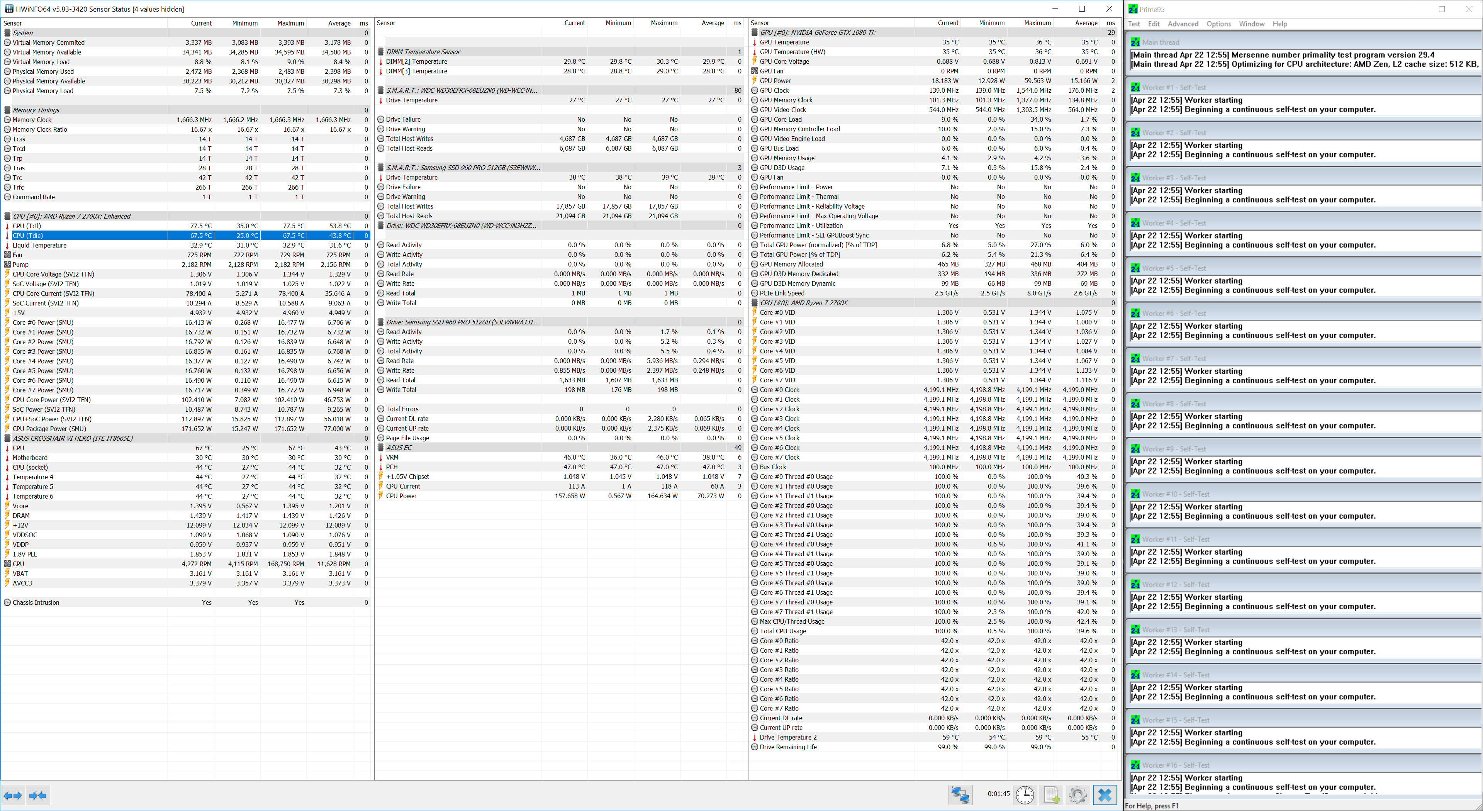Click the Maximum column header in left panel
Screen dimensions: 1483x811
click(x=290, y=23)
